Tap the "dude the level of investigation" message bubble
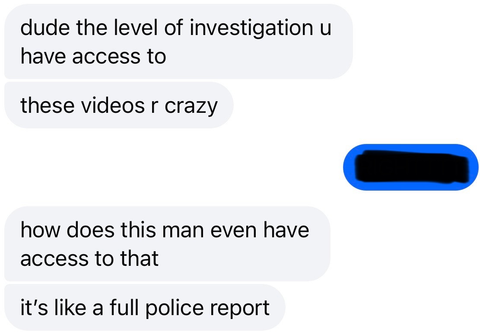Viewport: 480px width, 335px height. point(178,41)
